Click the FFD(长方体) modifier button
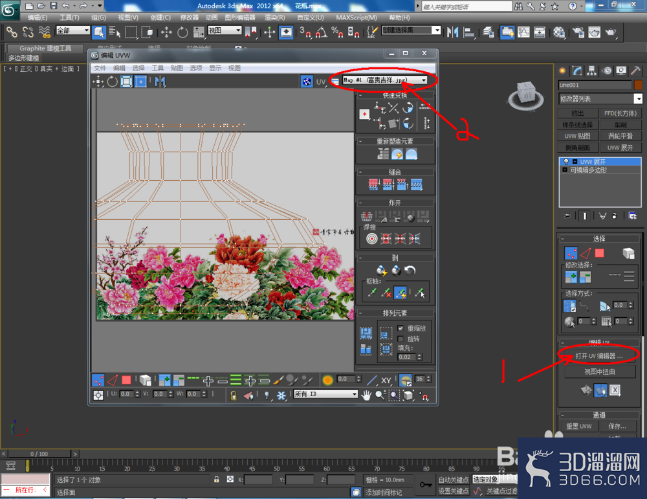647x499 pixels. (x=620, y=113)
